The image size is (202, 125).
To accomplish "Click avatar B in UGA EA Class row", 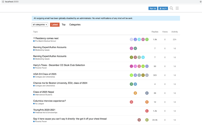I will pyautogui.click(x=135, y=75).
